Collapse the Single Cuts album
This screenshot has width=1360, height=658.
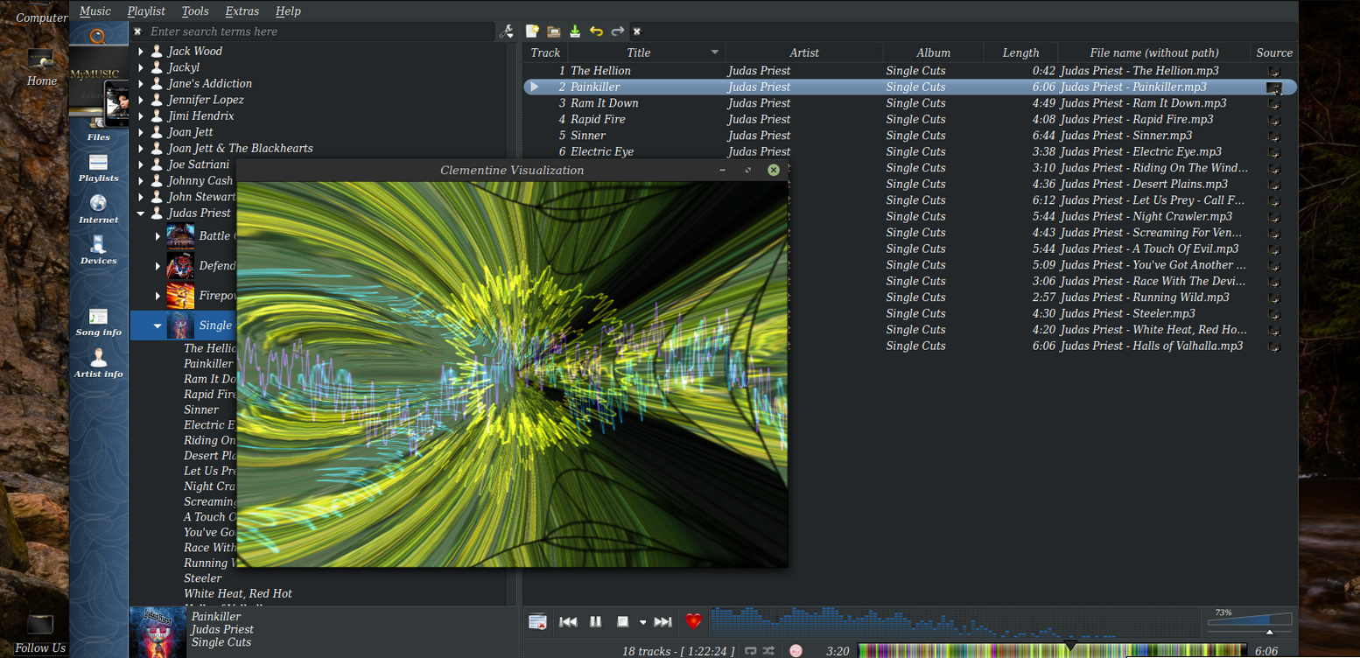[158, 325]
